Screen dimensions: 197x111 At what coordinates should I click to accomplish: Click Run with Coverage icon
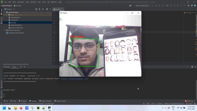coord(159,6)
